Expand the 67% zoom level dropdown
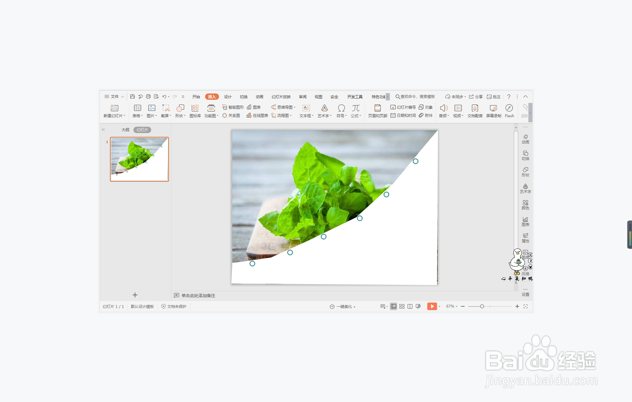The height and width of the screenshot is (402, 632). (452, 306)
